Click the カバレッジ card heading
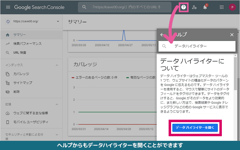240x150 pixels. coord(85,64)
